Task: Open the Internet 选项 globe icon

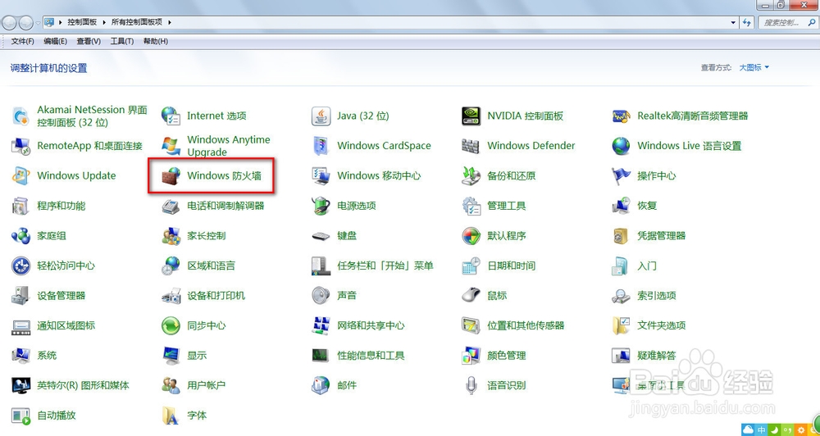Action: click(171, 116)
